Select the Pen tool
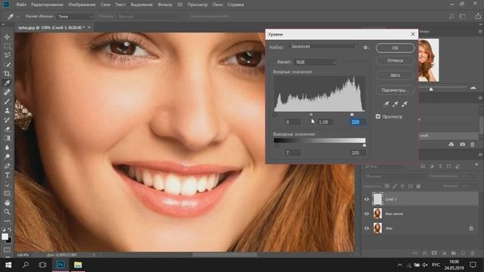484x272 pixels. tap(7, 166)
